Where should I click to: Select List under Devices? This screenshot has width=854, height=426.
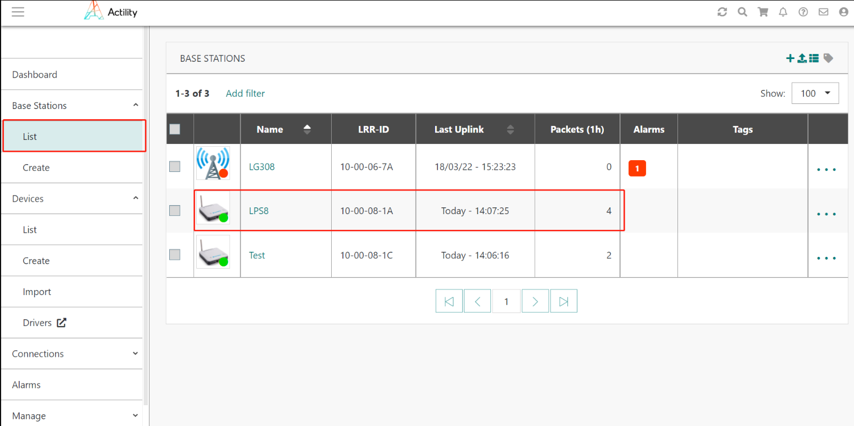[71, 229]
